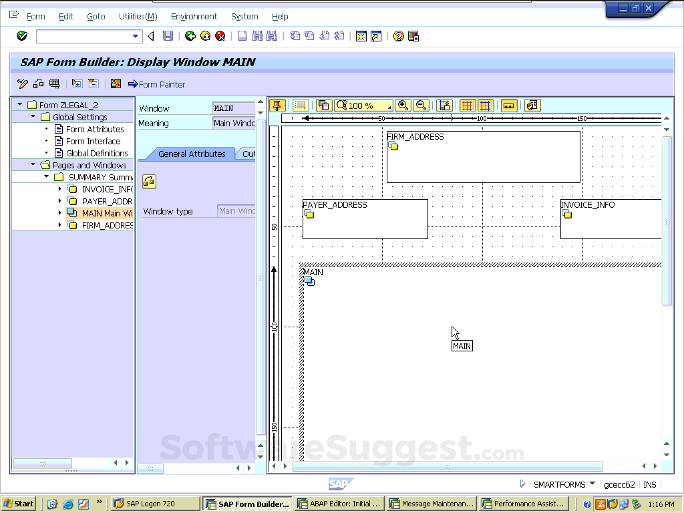Toggle display/change mode pencil icon
This screenshot has width=684, height=513.
(23, 83)
